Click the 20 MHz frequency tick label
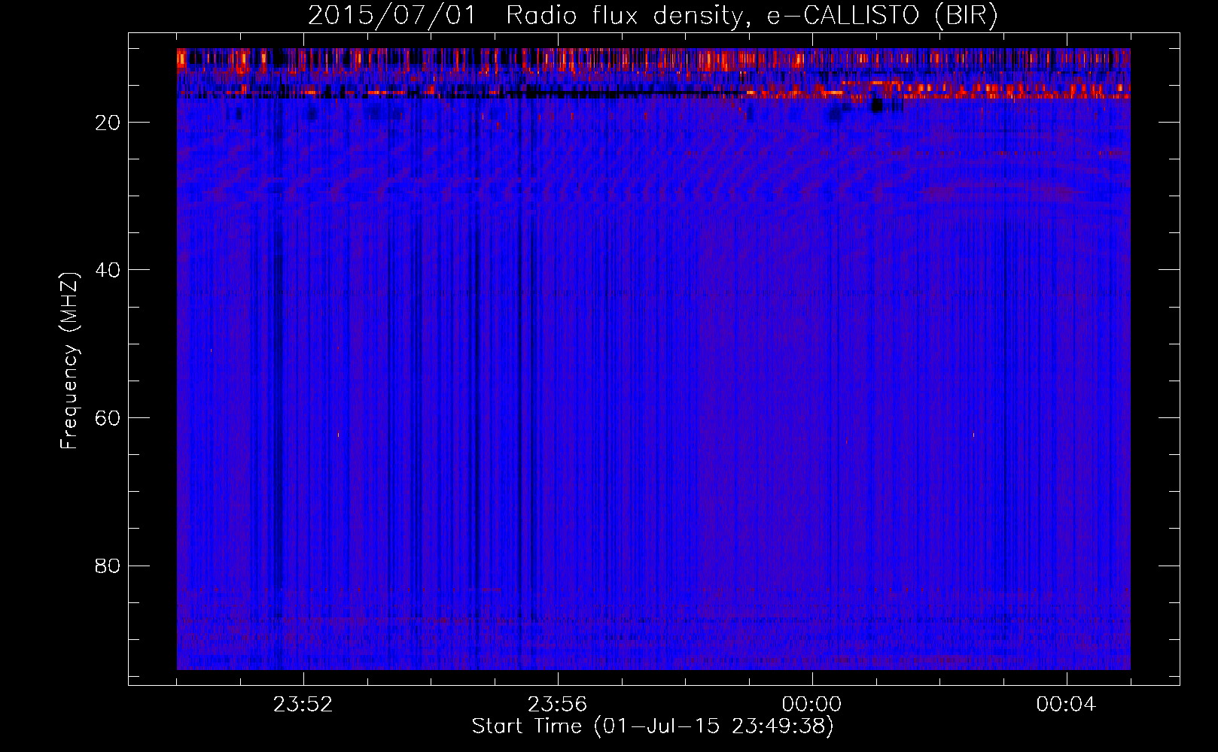 [108, 123]
